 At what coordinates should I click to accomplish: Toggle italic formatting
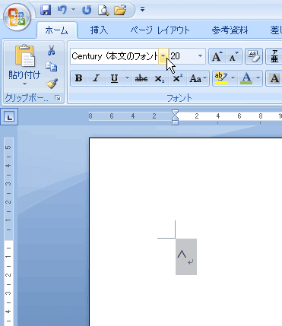coord(96,78)
